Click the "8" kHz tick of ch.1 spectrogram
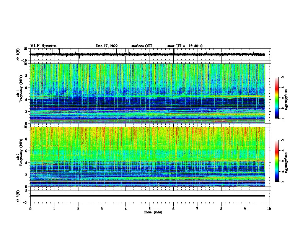The width and height of the screenshot is (303, 234). tap(26, 76)
